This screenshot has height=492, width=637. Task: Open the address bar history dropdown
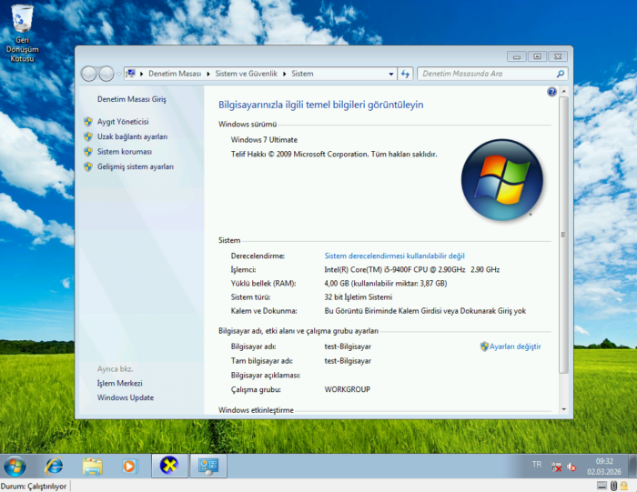(x=390, y=74)
